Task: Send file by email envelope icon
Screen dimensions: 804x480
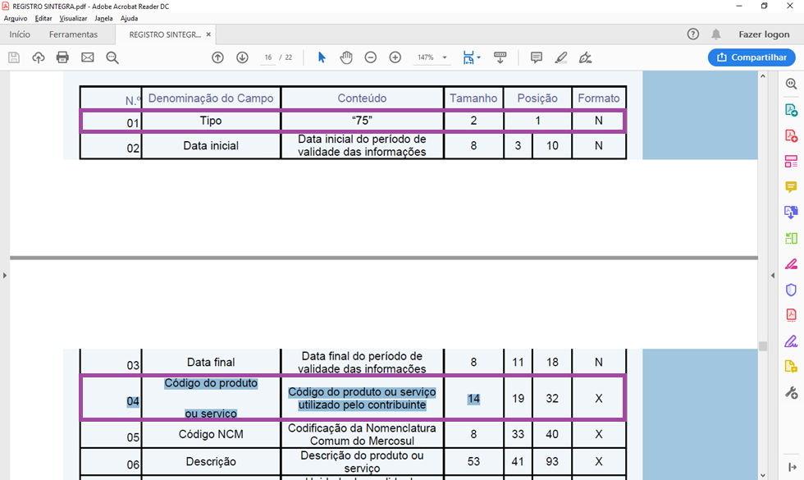Action: (x=88, y=57)
